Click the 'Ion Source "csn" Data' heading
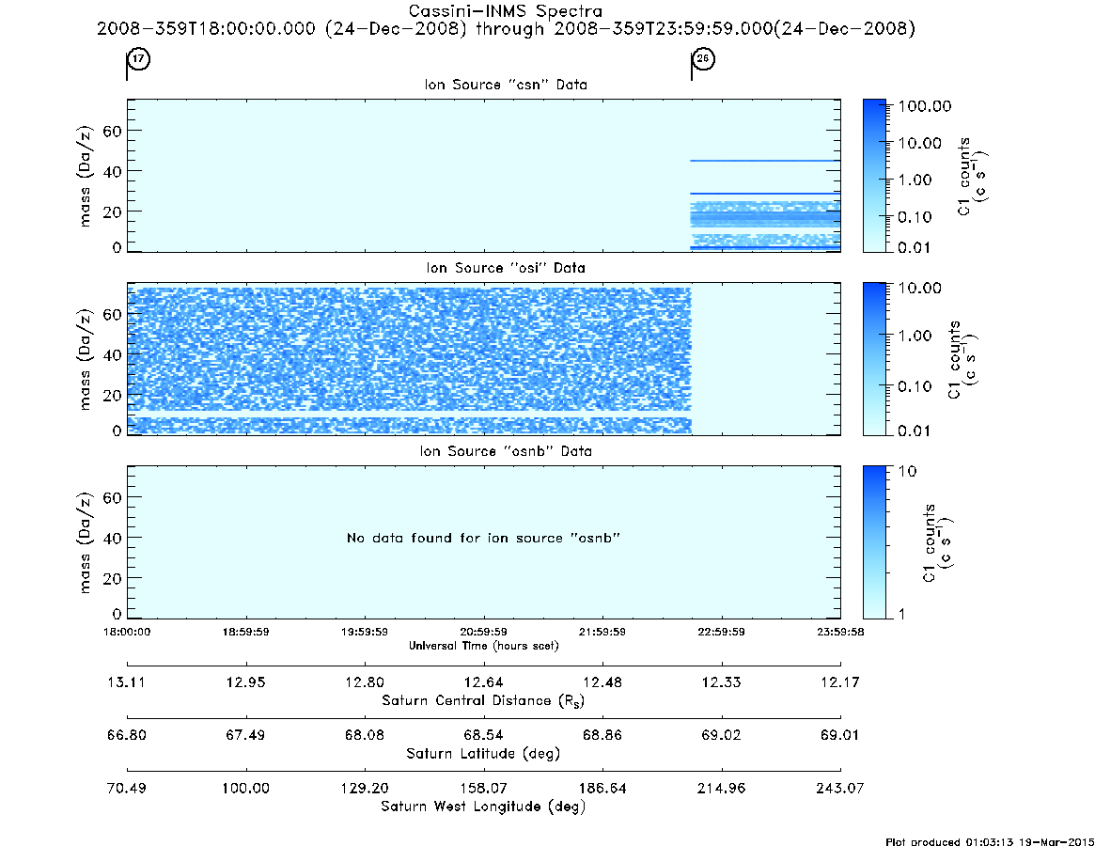Viewport: 1095px width, 846px height. (x=506, y=85)
